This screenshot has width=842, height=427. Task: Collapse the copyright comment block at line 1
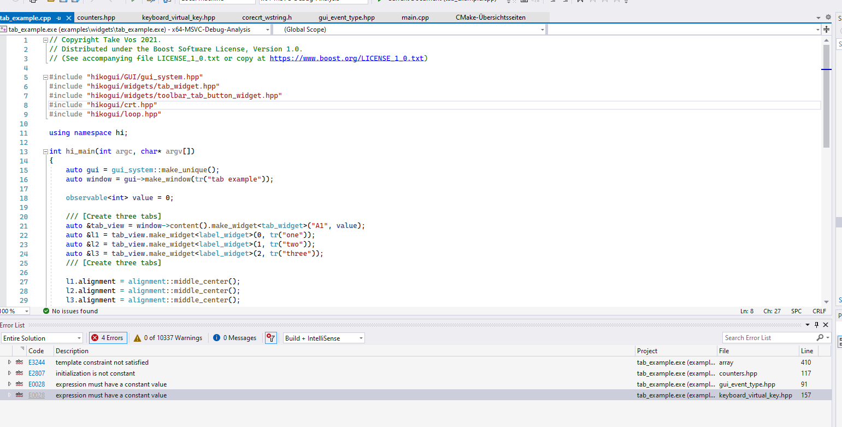click(45, 40)
